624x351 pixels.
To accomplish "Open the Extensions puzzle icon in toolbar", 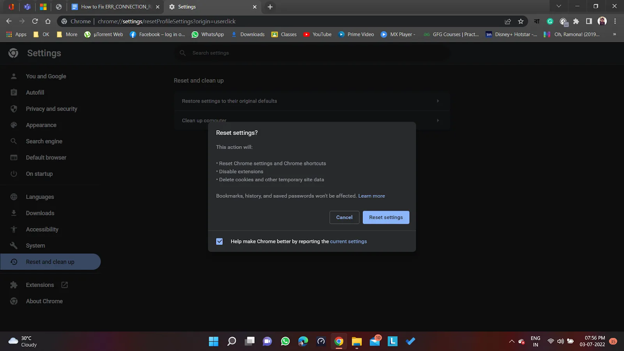I will [576, 21].
